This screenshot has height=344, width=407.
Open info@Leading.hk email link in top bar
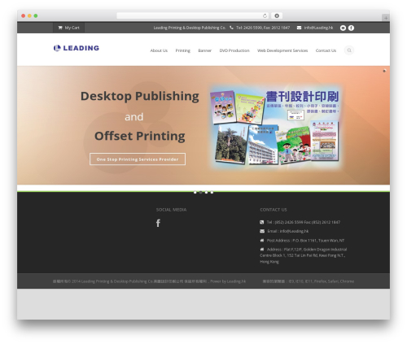click(x=318, y=28)
